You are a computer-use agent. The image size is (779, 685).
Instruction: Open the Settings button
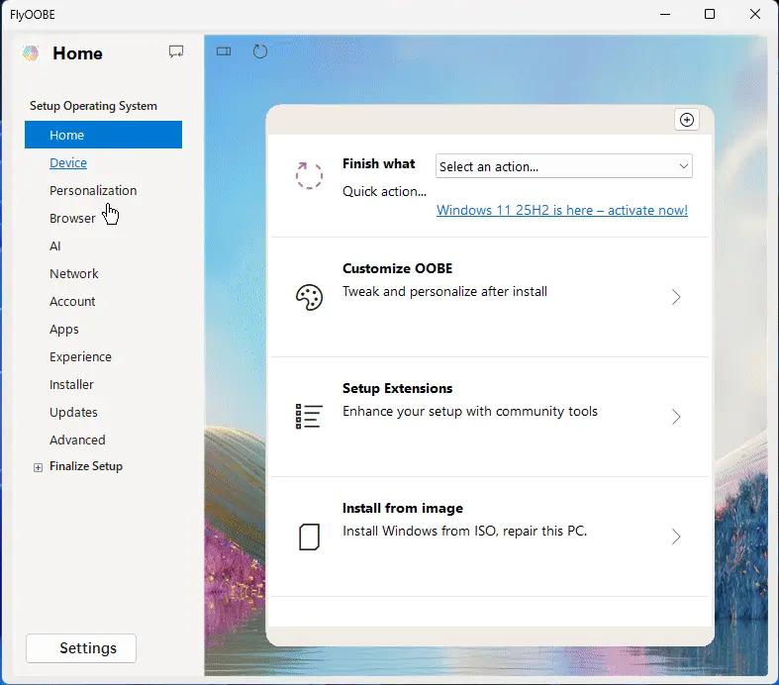point(81,648)
